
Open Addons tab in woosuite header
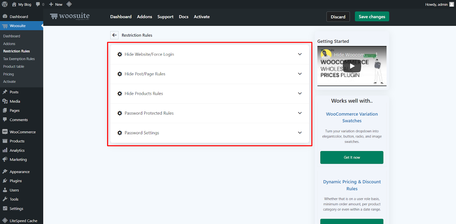click(144, 17)
